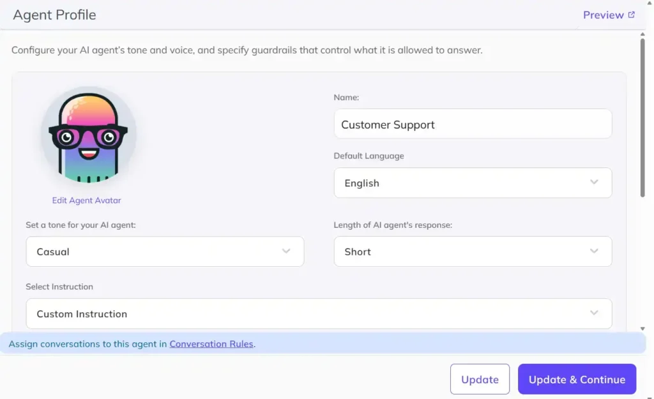
Task: Click the 'Select Instruction' label
Action: (59, 287)
